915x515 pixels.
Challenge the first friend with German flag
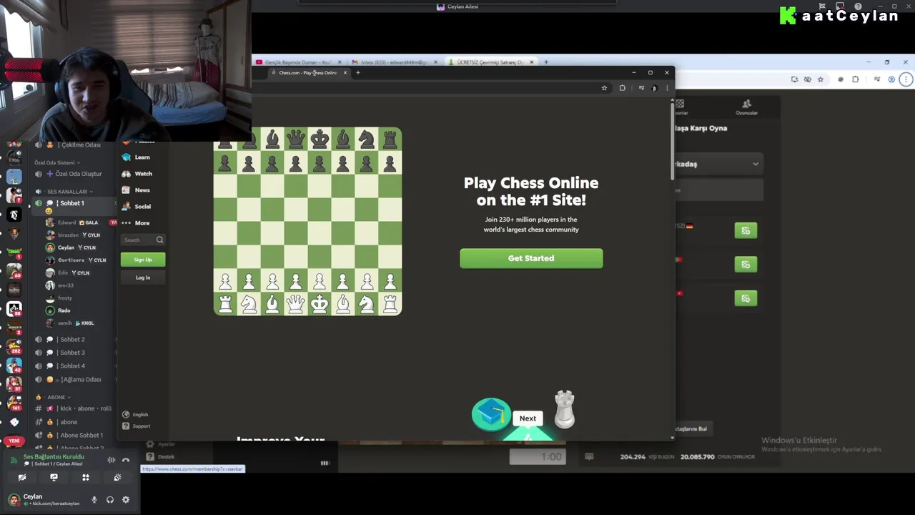click(746, 230)
